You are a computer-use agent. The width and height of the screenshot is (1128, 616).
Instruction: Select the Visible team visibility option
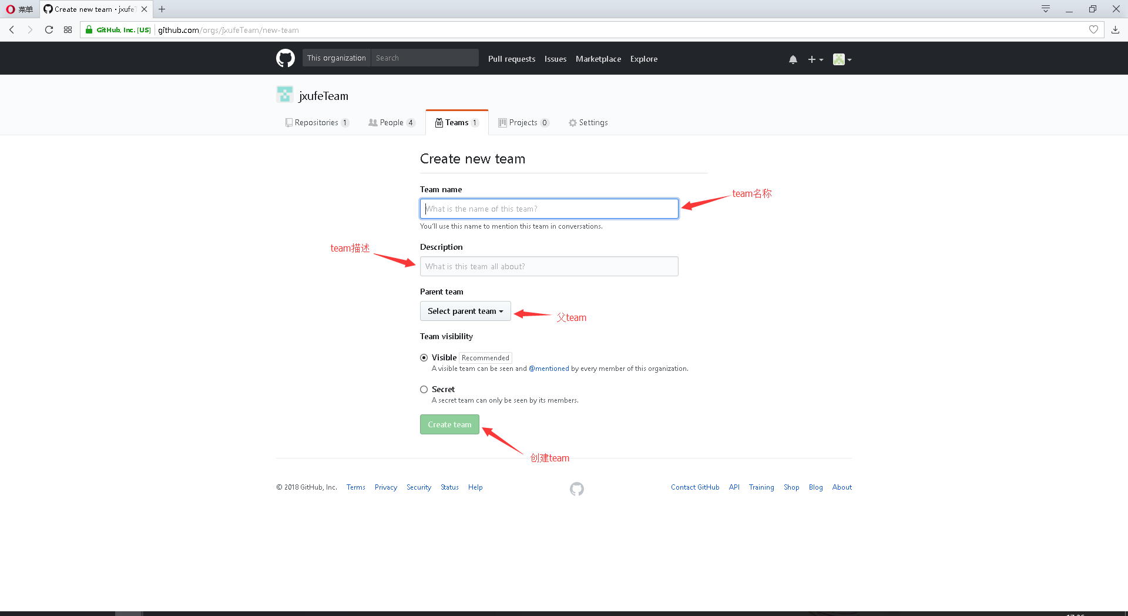click(x=424, y=357)
